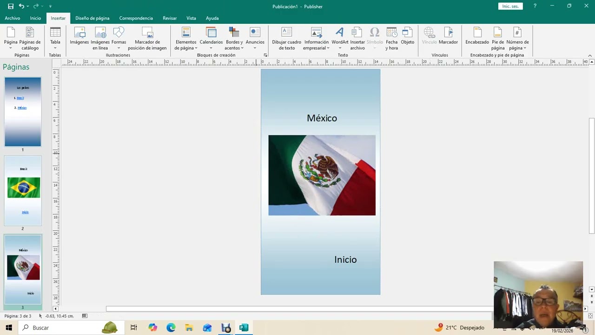595x335 pixels.
Task: Click the Publisher icon in the taskbar
Action: [x=244, y=328]
